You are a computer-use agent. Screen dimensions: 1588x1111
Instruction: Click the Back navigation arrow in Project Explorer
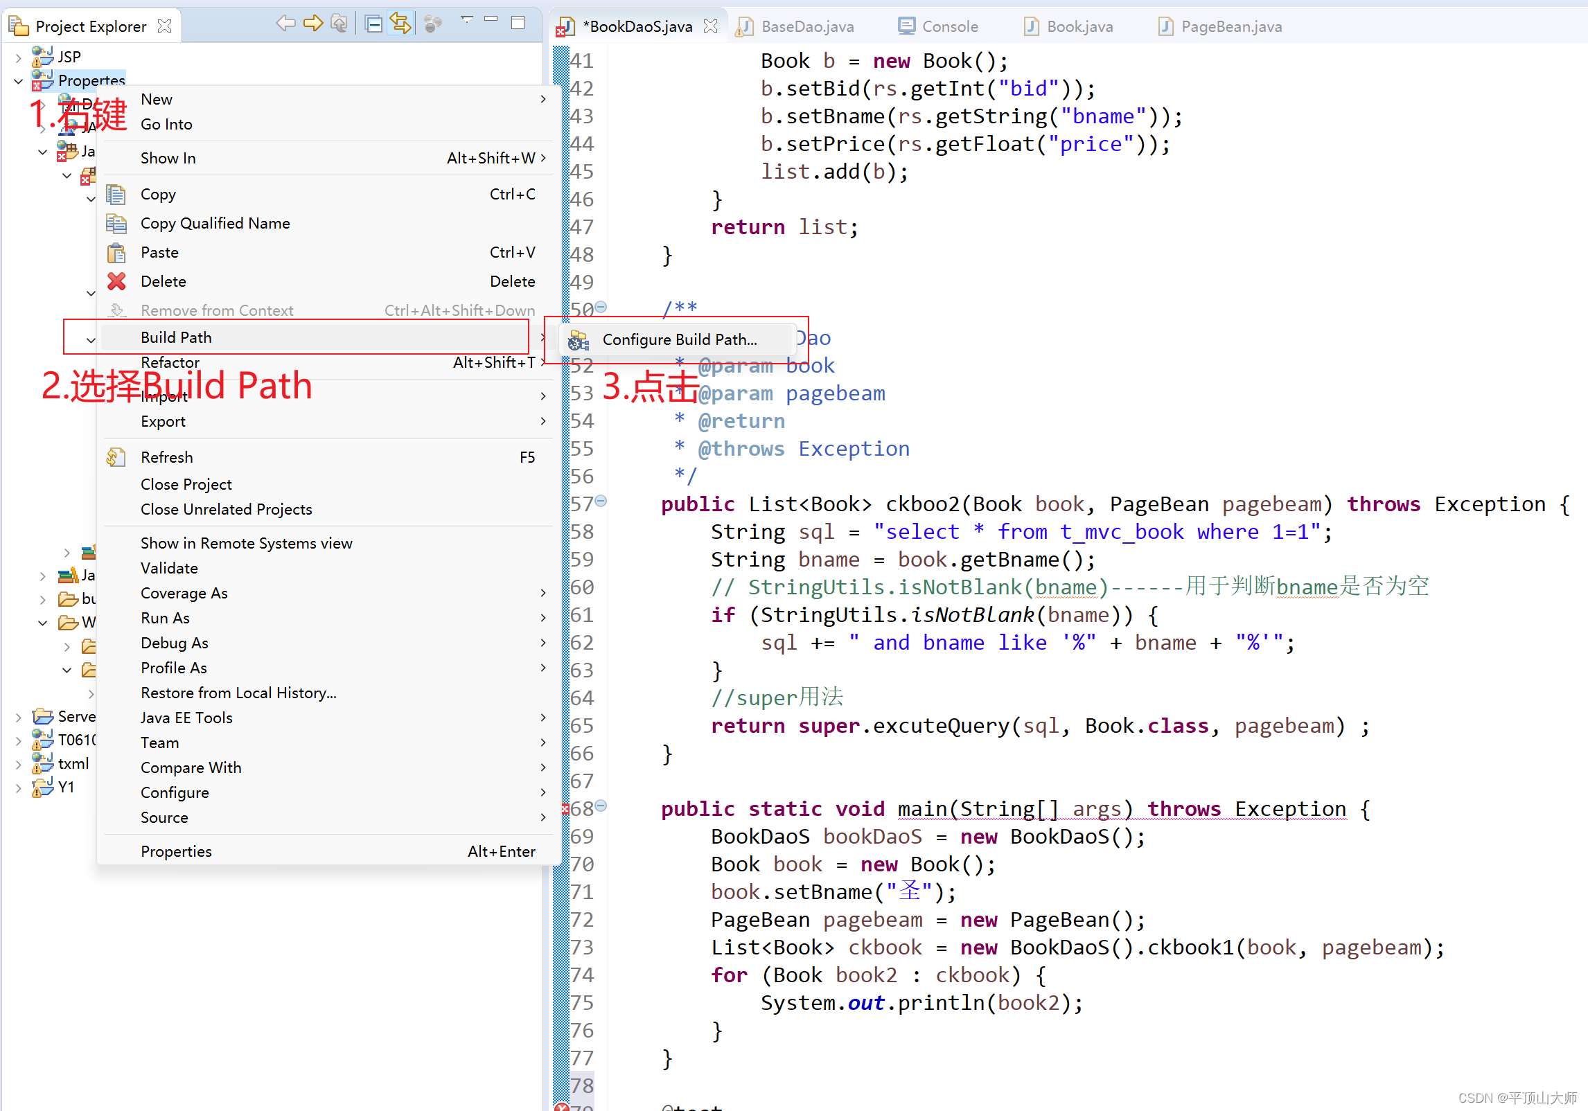coord(285,24)
